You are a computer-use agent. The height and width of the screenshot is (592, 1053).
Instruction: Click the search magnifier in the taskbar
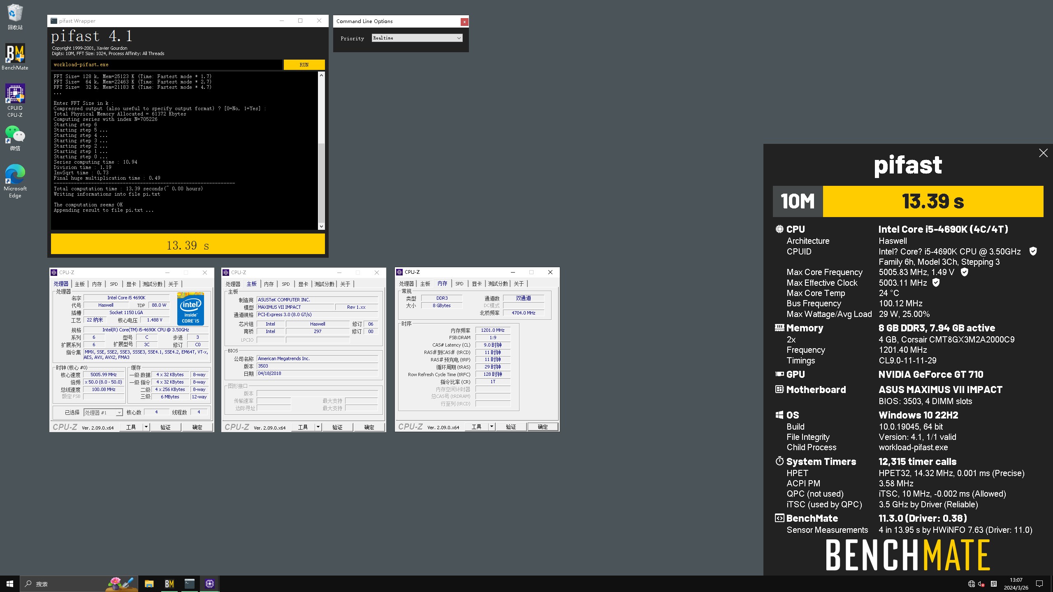point(28,584)
